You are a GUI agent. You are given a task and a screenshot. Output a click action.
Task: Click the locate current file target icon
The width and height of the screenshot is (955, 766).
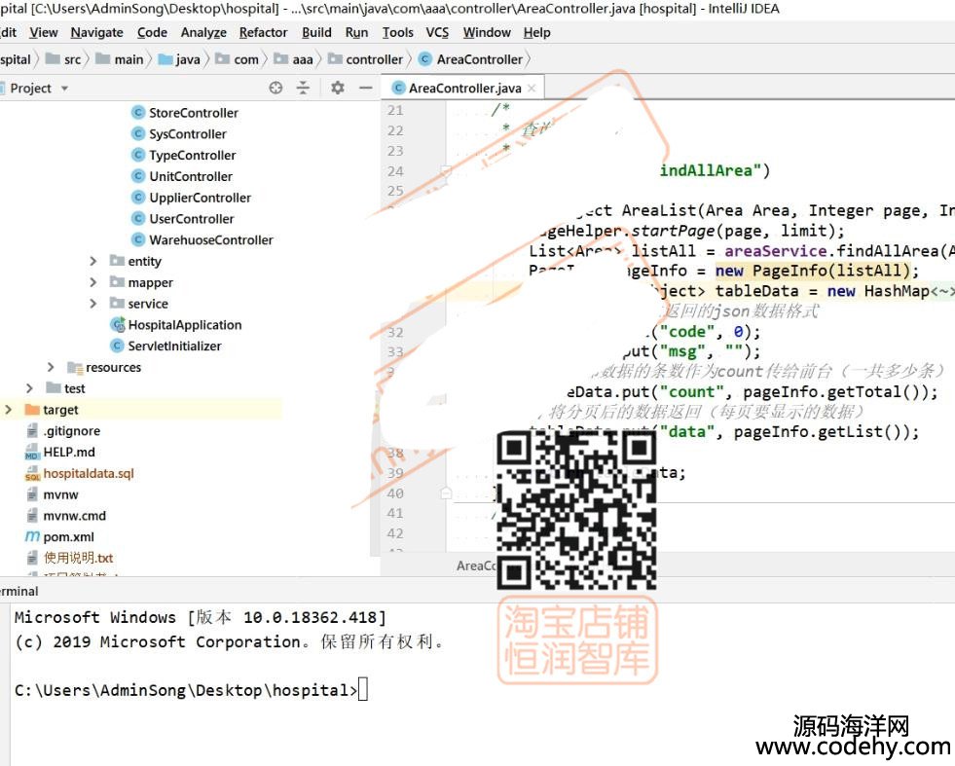[275, 88]
